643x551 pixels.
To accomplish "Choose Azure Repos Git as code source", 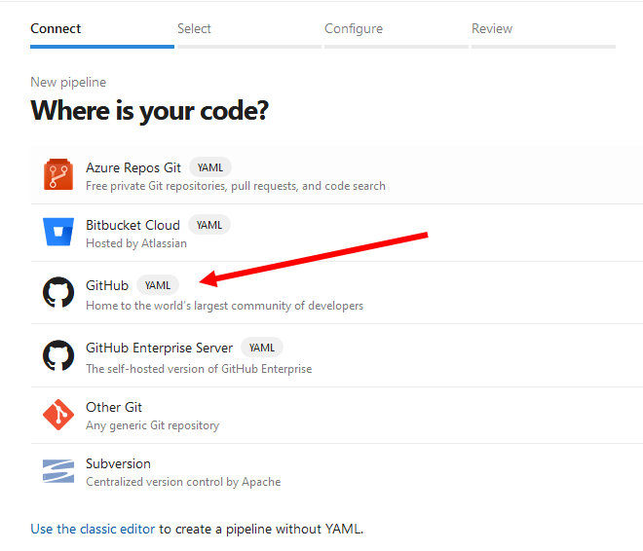I will tap(337, 175).
